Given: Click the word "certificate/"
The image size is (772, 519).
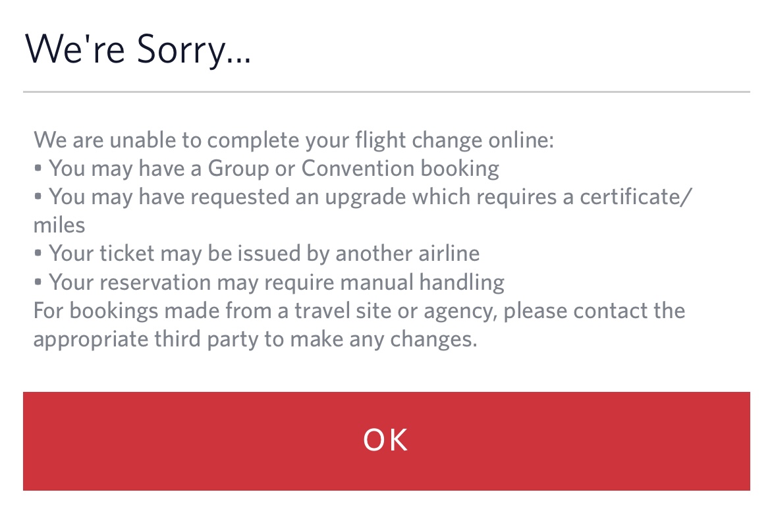Looking at the screenshot, I should (x=635, y=197).
